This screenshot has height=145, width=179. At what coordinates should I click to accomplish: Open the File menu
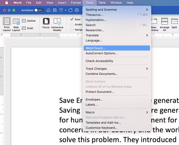(x=29, y=3)
